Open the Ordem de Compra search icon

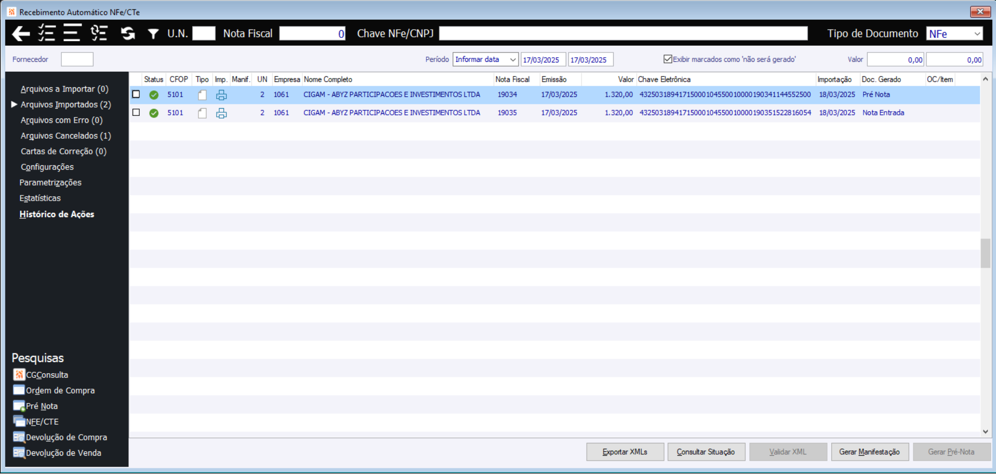(19, 390)
